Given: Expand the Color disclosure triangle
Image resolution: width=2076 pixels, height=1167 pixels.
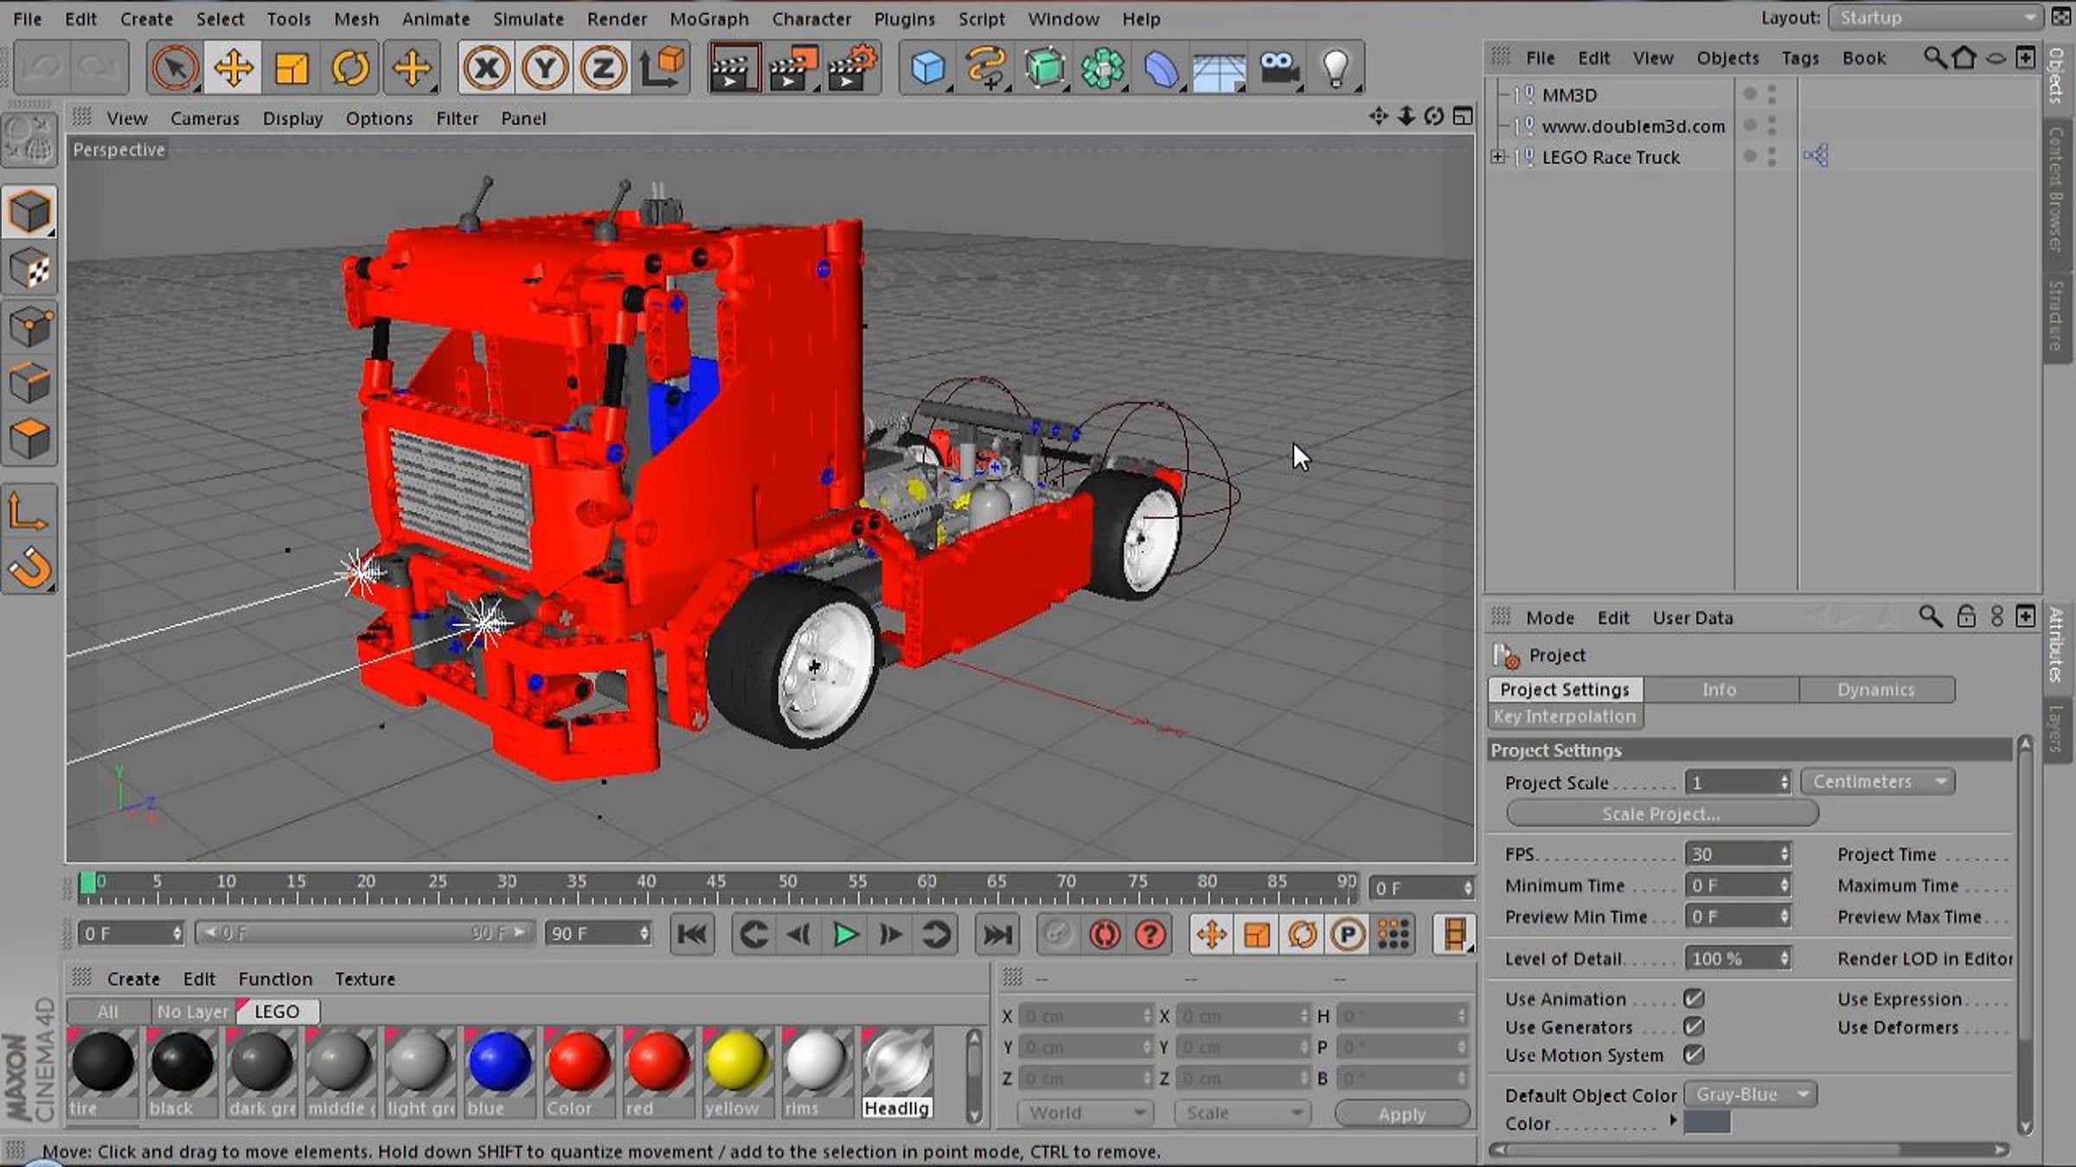Looking at the screenshot, I should (x=1673, y=1121).
